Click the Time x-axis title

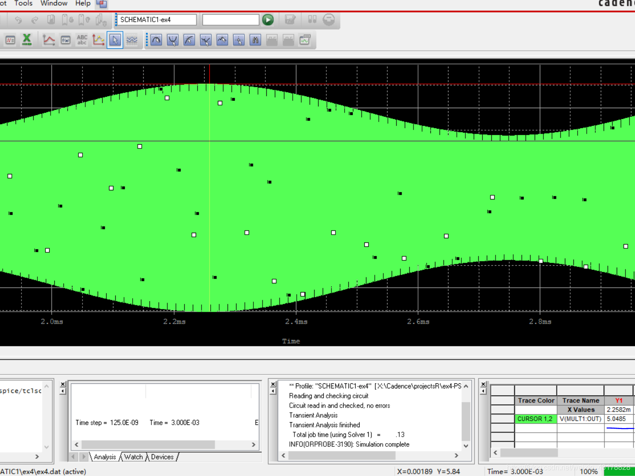291,341
